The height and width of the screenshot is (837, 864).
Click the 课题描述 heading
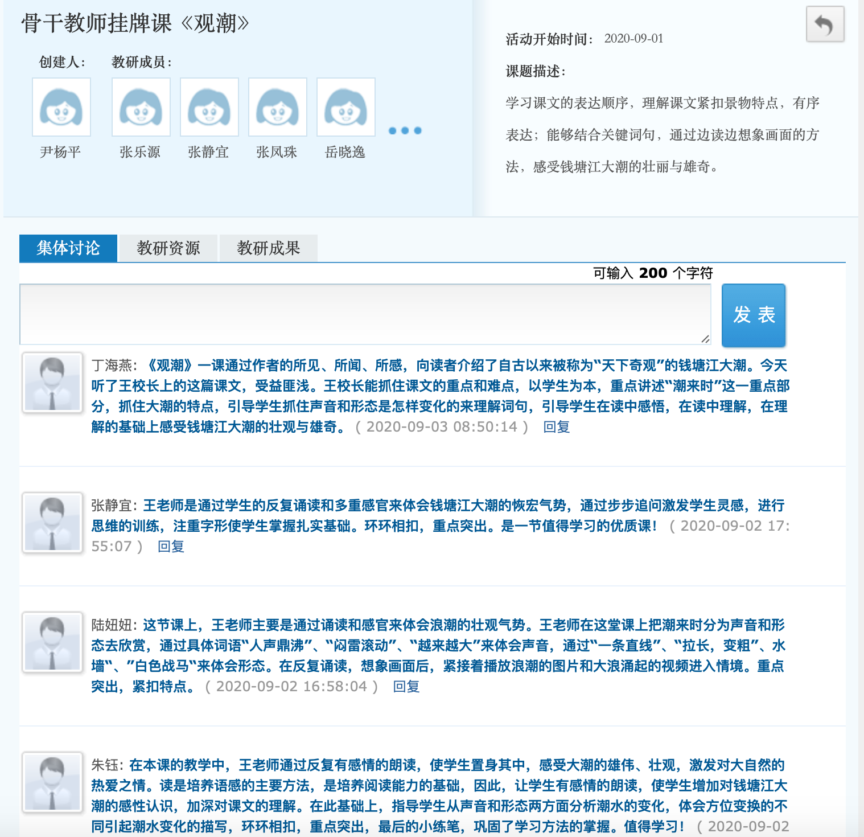[536, 72]
